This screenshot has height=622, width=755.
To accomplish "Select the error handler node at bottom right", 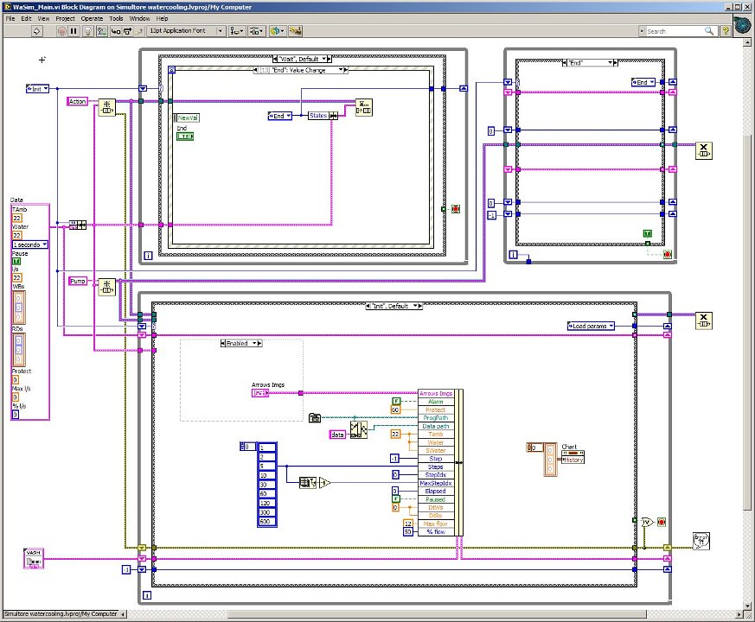I will [701, 541].
